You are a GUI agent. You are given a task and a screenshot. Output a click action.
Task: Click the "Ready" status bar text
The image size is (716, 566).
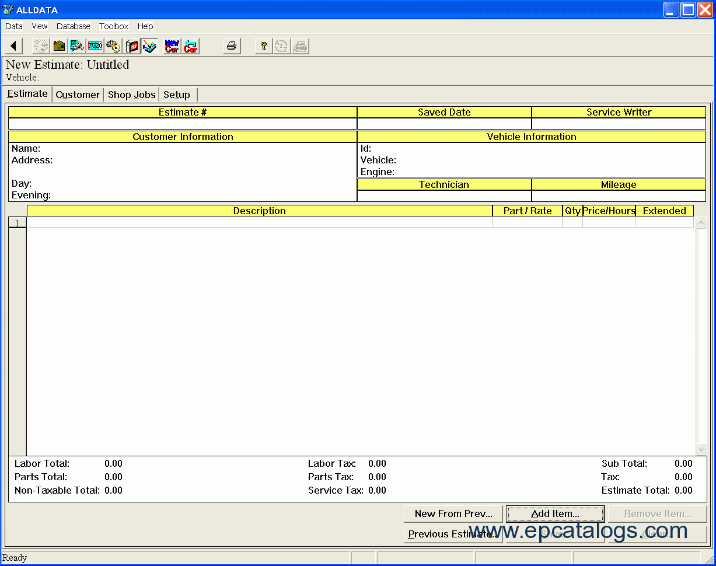coord(15,558)
